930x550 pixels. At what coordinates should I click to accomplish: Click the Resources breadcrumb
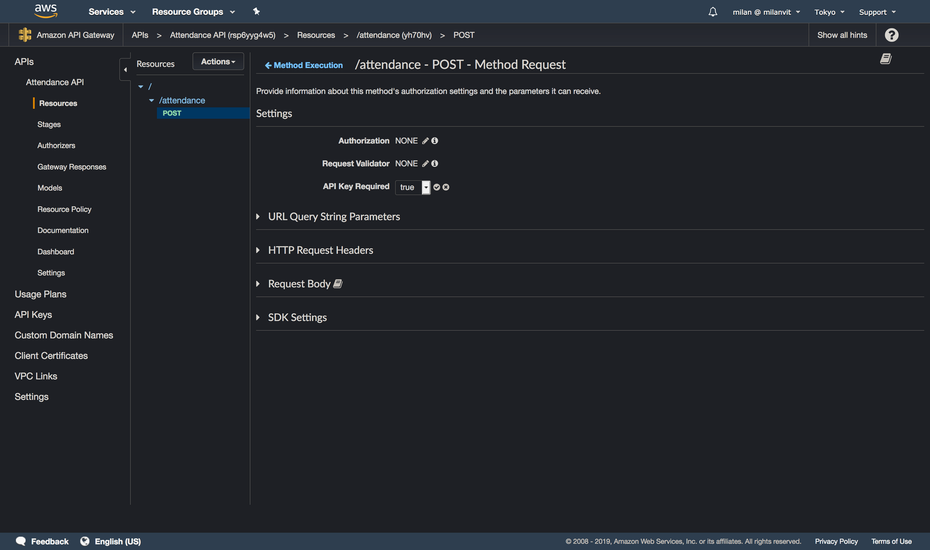point(316,35)
